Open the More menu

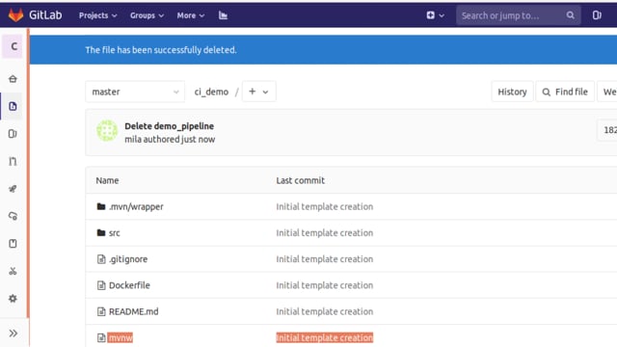click(x=191, y=15)
